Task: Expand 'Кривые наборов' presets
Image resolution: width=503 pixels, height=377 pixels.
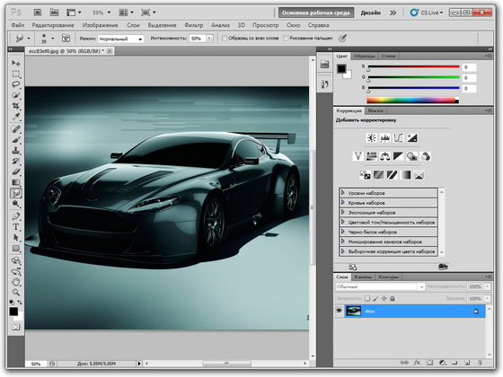Action: [342, 202]
